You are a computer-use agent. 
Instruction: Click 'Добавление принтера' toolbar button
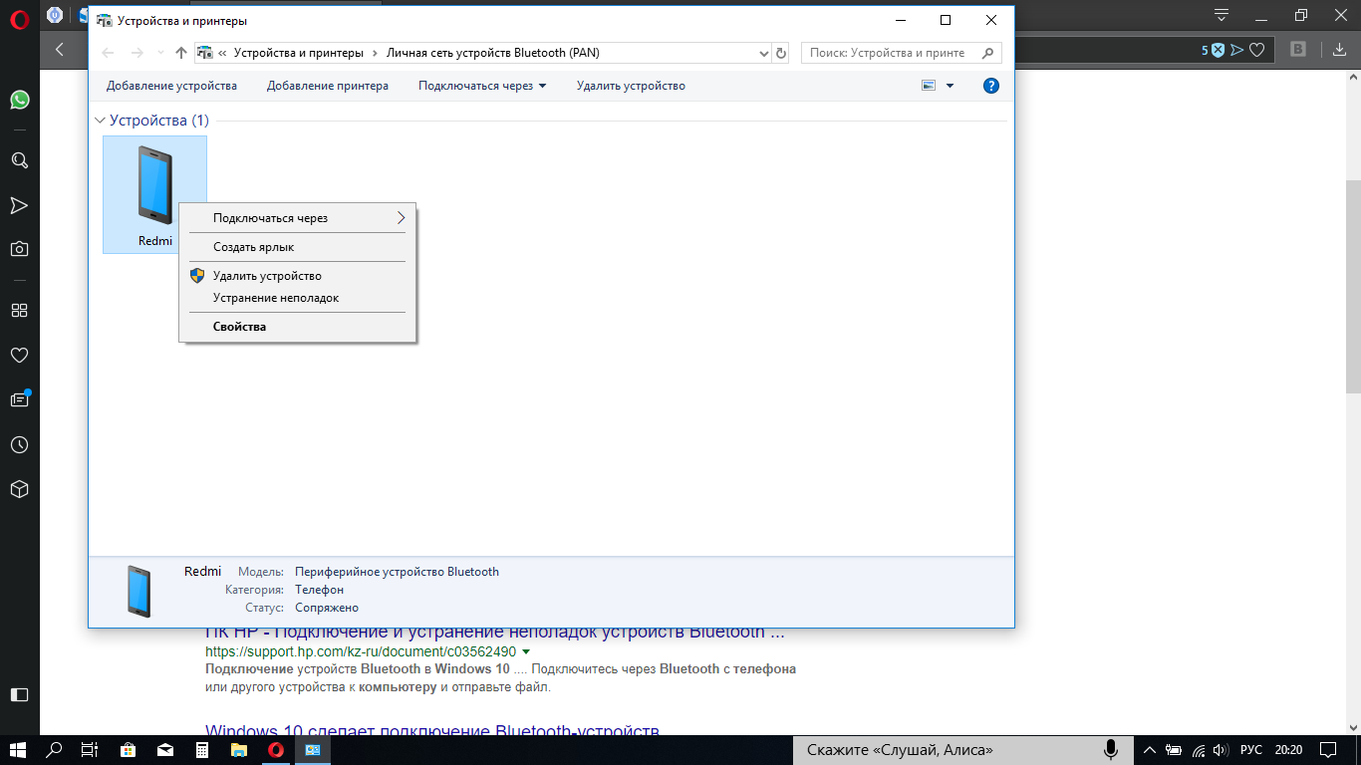tap(328, 86)
